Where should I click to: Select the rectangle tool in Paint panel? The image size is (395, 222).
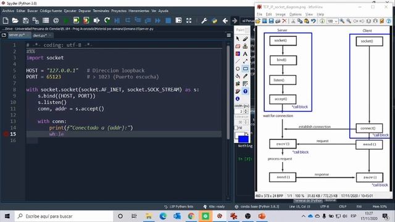245,68
